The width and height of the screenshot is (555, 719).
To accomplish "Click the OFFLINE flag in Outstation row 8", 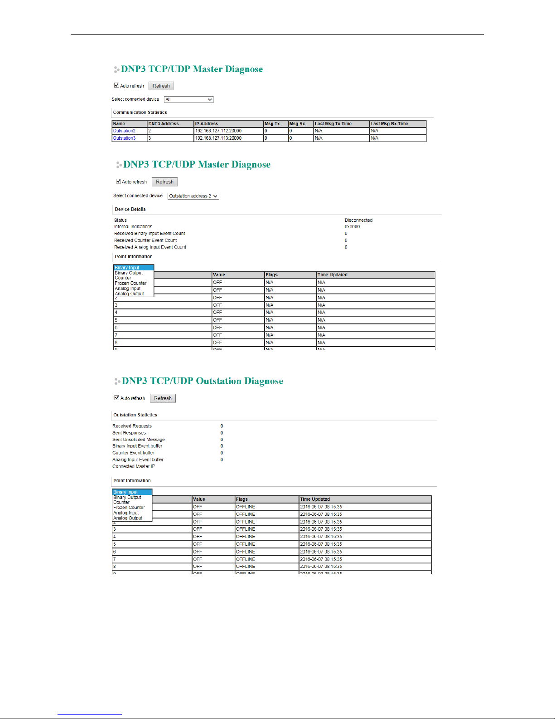I will click(246, 567).
